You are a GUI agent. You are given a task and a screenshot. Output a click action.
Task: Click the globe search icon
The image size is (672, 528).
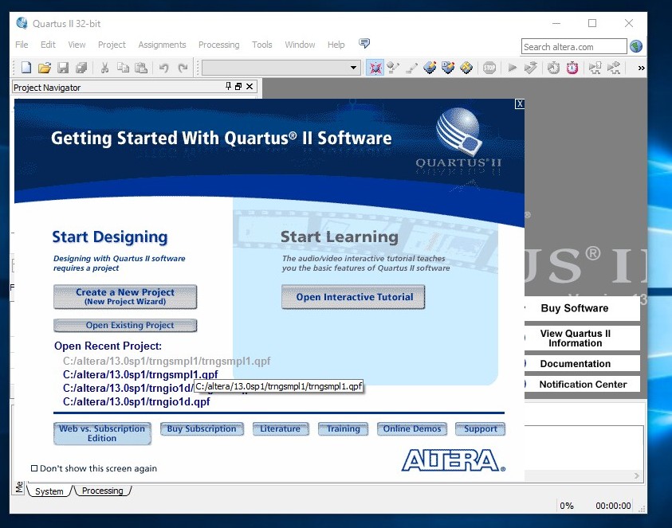click(636, 46)
